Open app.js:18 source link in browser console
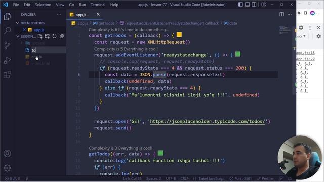This screenshot has height=182, width=324. point(306,53)
